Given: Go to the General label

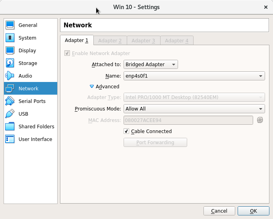Looking at the screenshot, I should (28, 25).
